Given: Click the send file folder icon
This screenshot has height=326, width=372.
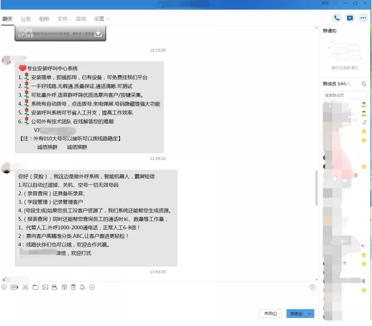Looking at the screenshot, I should 35,287.
